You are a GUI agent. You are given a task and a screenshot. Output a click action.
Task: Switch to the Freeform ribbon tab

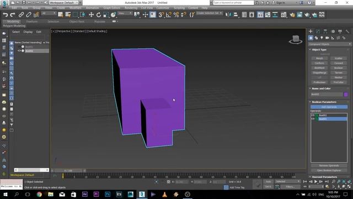[32, 22]
